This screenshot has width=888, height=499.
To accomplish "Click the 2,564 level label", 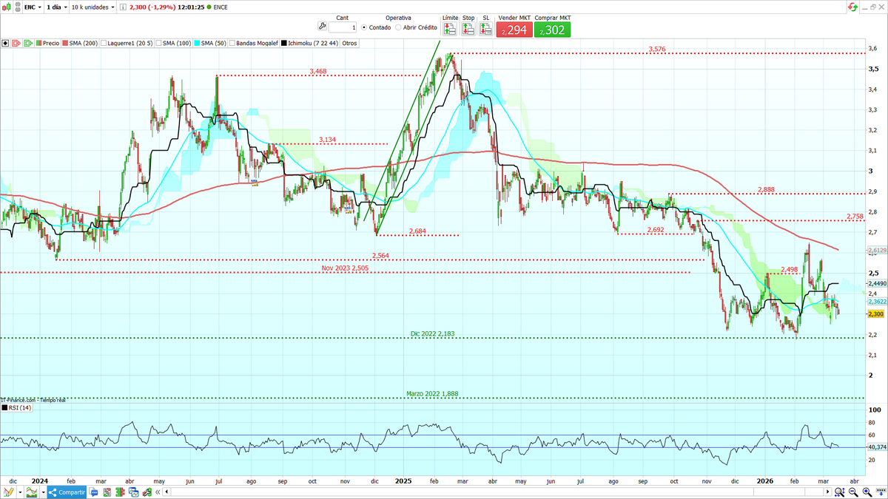I will [x=380, y=256].
